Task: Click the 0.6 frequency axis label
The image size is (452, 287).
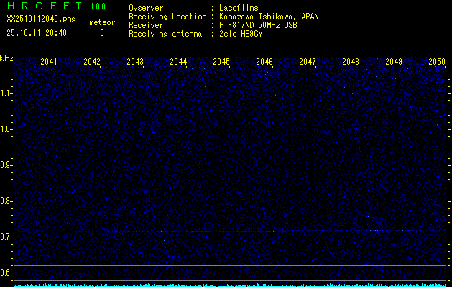Action: [6, 273]
